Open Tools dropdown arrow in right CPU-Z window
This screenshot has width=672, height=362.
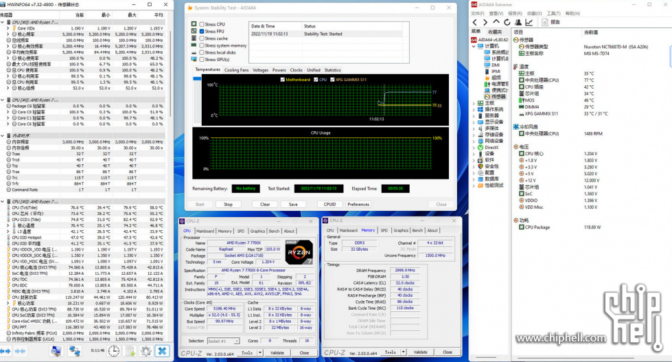pos(403,352)
